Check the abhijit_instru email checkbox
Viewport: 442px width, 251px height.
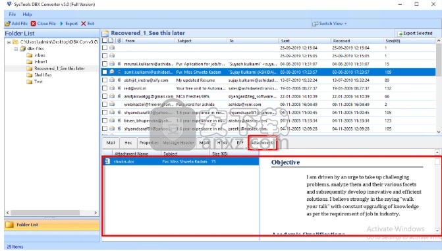(x=105, y=80)
